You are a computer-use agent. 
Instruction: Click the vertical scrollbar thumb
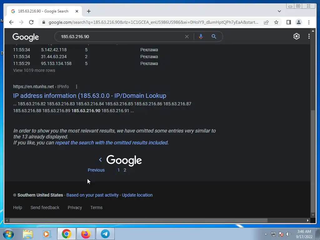point(312,161)
